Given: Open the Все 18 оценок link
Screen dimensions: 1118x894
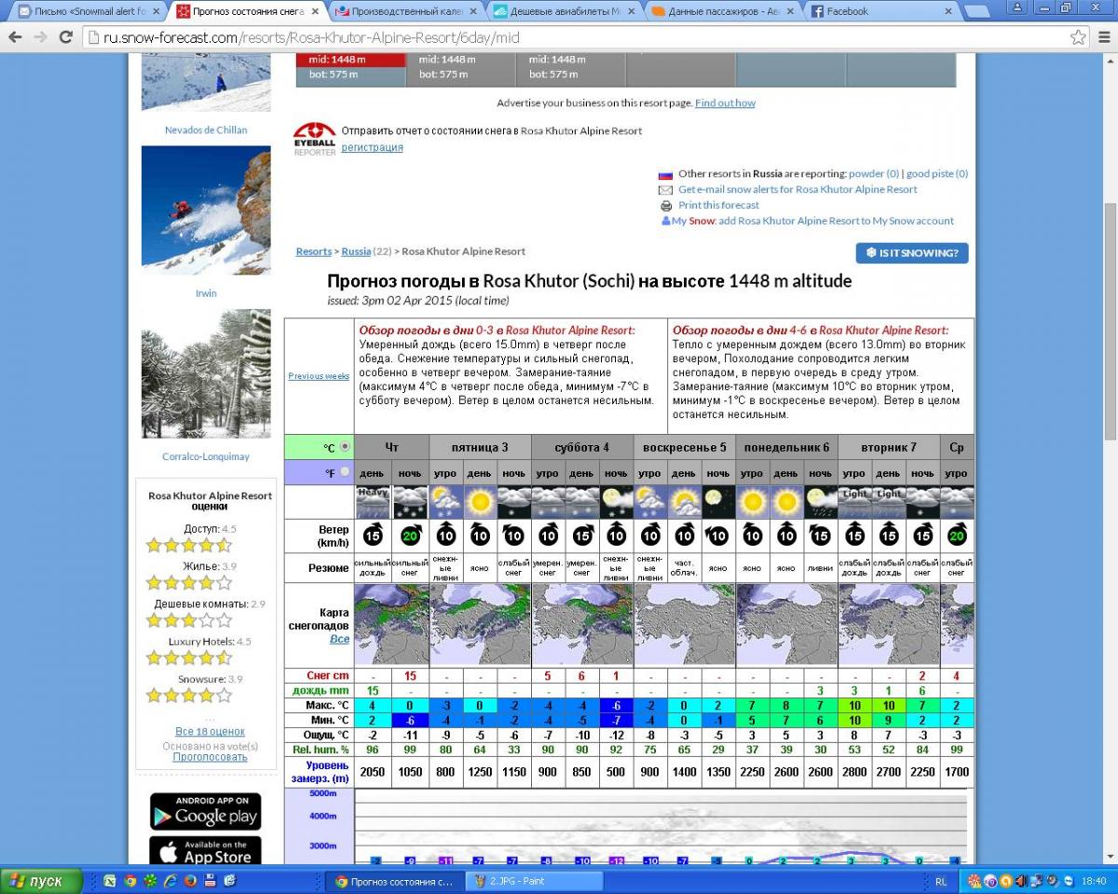Looking at the screenshot, I should 210,732.
